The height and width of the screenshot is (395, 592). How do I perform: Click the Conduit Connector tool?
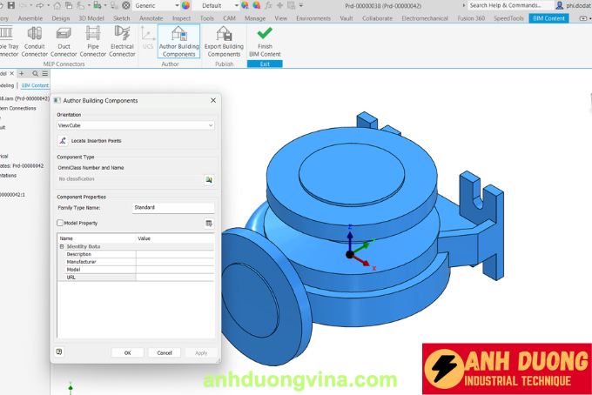(x=35, y=41)
